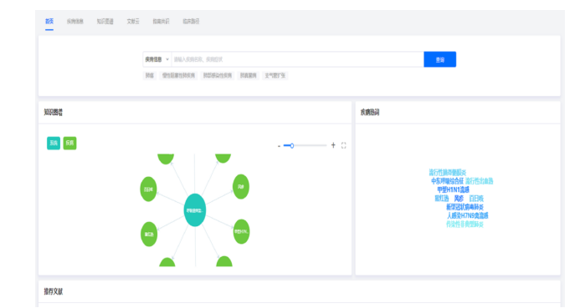Switch to the 临床路径 tab
The width and height of the screenshot is (580, 308).
(x=191, y=22)
